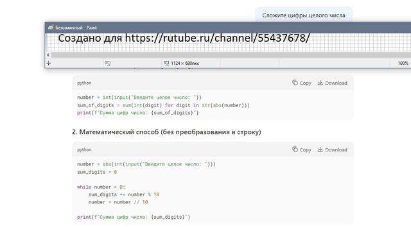This screenshot has width=411, height=231.
Task: Click the Copy label of the first code block
Action: click(306, 83)
